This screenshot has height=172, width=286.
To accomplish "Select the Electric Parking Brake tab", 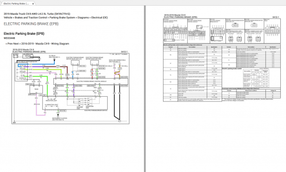I will (18, 3).
